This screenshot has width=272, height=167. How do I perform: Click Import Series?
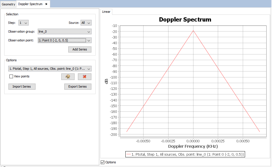pos(22,86)
